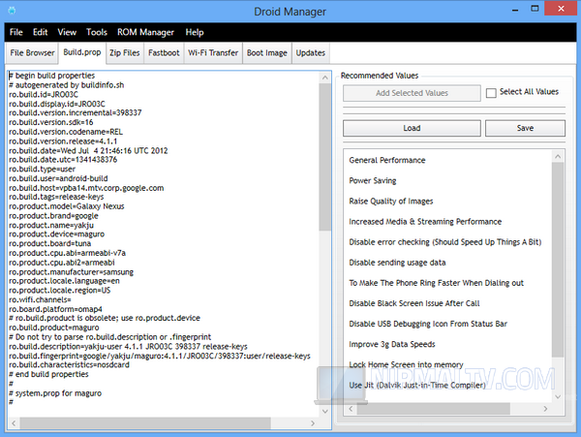
Task: Click the line ro.build.version.release=4.1.1
Action: pyautogui.click(x=63, y=141)
